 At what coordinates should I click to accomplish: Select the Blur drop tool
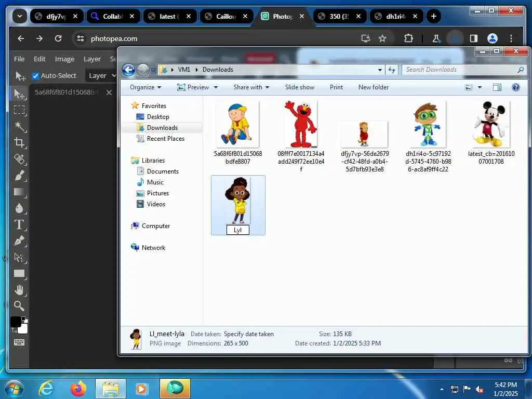pos(19,208)
